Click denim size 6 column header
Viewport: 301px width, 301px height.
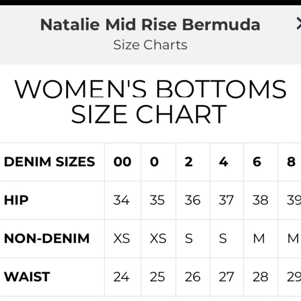(257, 162)
